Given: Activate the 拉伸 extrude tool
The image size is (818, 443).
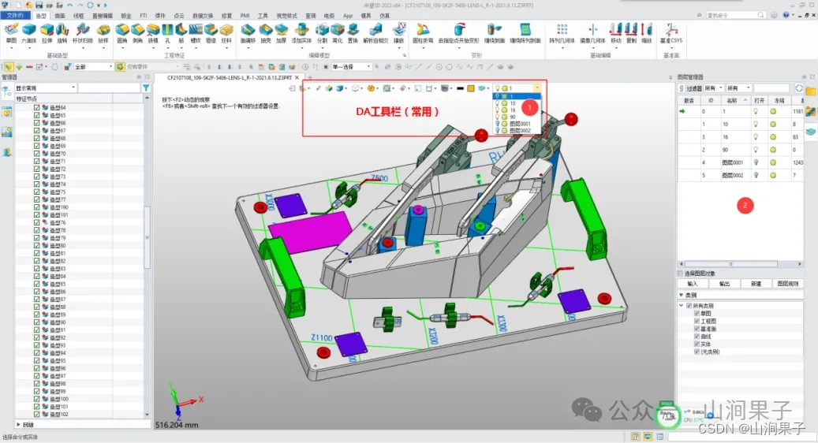Looking at the screenshot, I should coord(47,33).
